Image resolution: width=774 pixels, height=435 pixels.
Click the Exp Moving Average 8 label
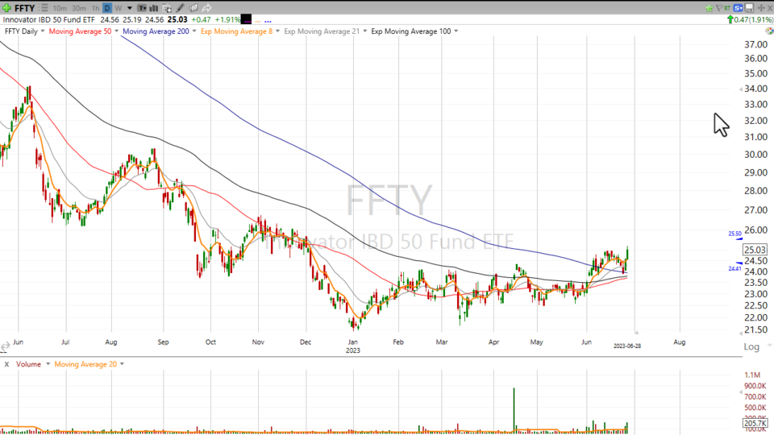[x=236, y=31]
